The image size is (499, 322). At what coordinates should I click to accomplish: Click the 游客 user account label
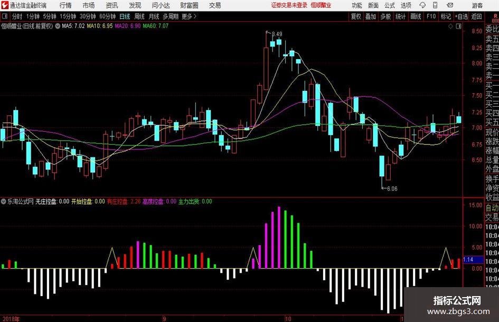tap(477, 5)
